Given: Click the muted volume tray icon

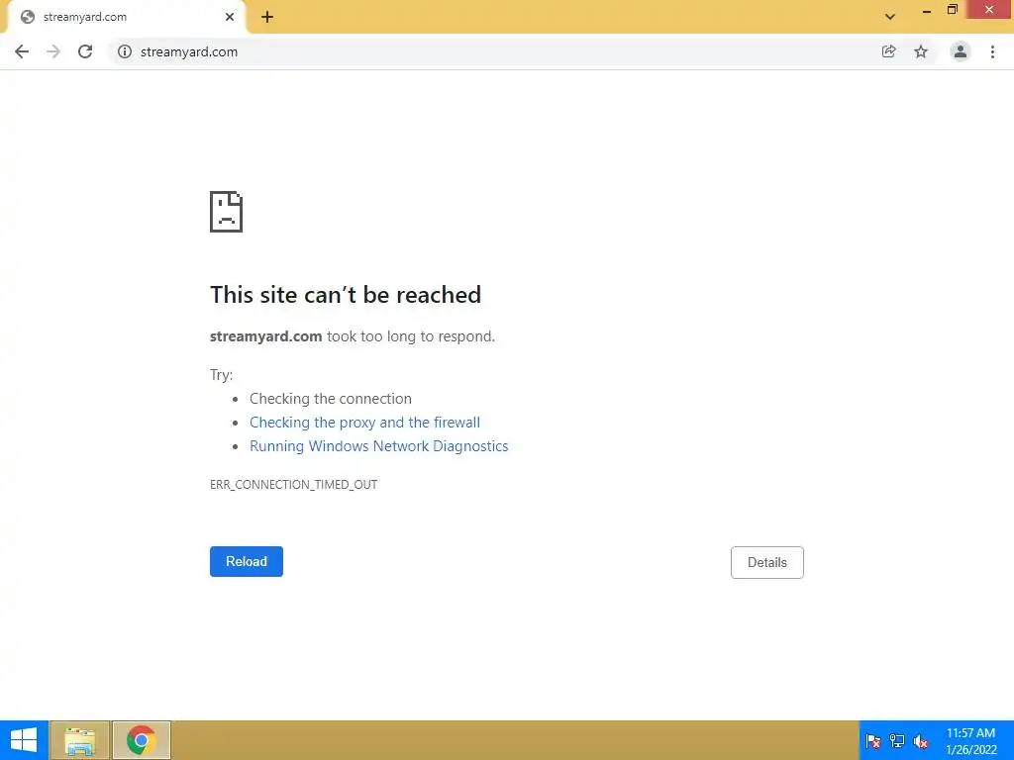Looking at the screenshot, I should (x=921, y=740).
